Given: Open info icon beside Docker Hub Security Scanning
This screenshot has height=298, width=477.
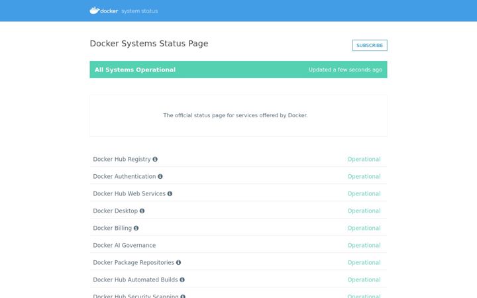Looking at the screenshot, I should [x=183, y=296].
